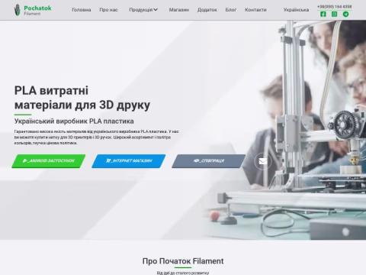The image size is (366, 275).
Task: Open the Магазин menu item
Action: [x=179, y=10]
